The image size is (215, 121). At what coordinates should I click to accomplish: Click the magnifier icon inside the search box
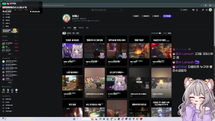click(x=121, y=10)
